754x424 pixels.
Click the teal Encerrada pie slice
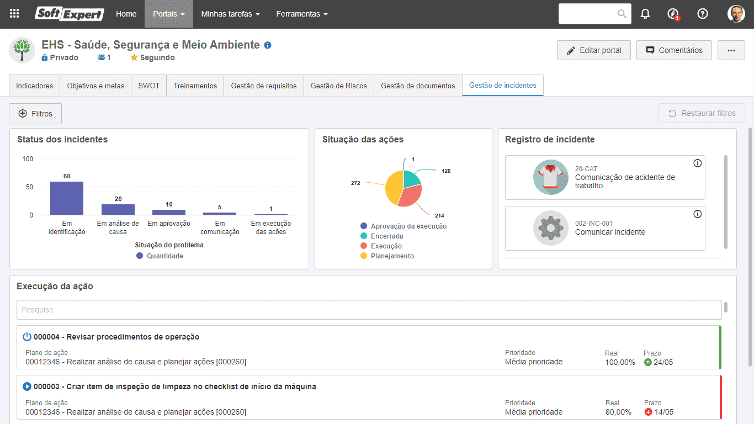pos(411,178)
